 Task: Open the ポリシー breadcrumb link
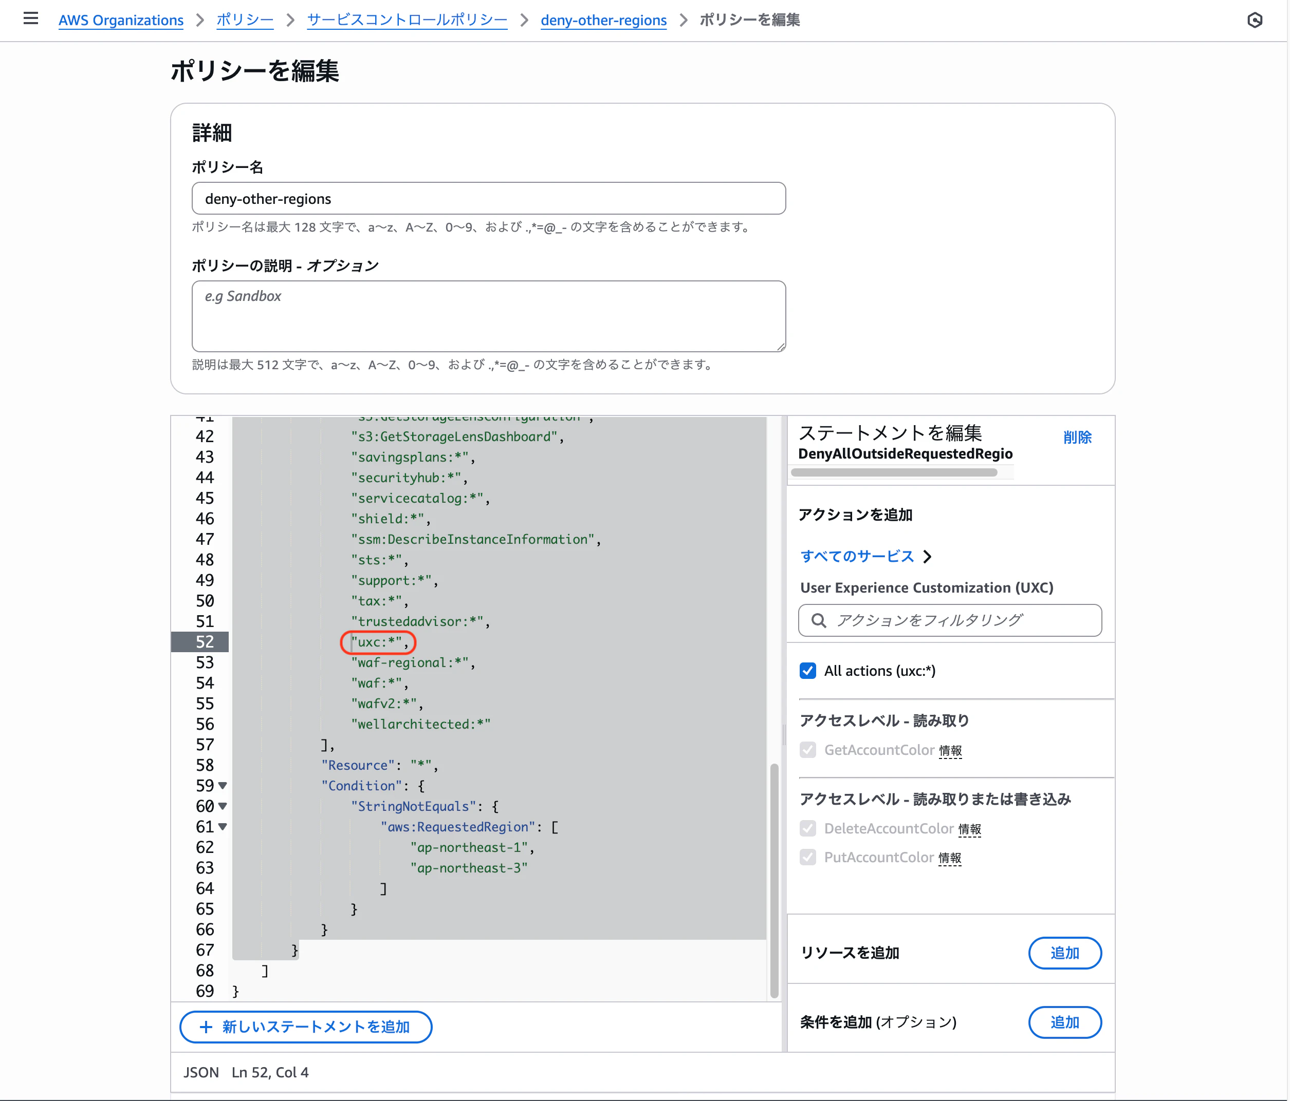[x=245, y=20]
